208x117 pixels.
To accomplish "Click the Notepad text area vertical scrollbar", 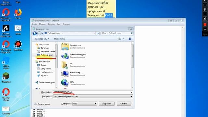I will pos(183,71).
